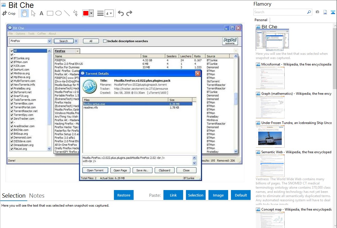337x228 pixels.
Task: Select the freehand draw tool
Action: pos(75,13)
